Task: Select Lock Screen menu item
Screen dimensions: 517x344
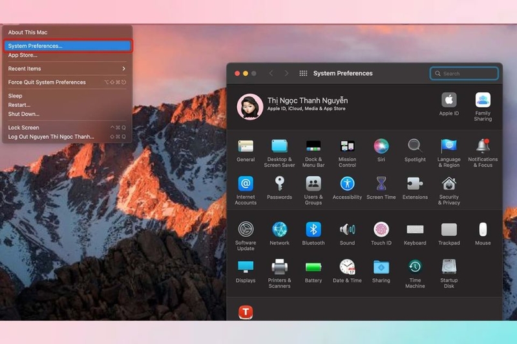Action: click(67, 127)
